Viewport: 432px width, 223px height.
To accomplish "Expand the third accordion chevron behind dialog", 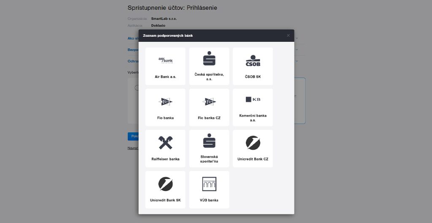I will [x=297, y=61].
